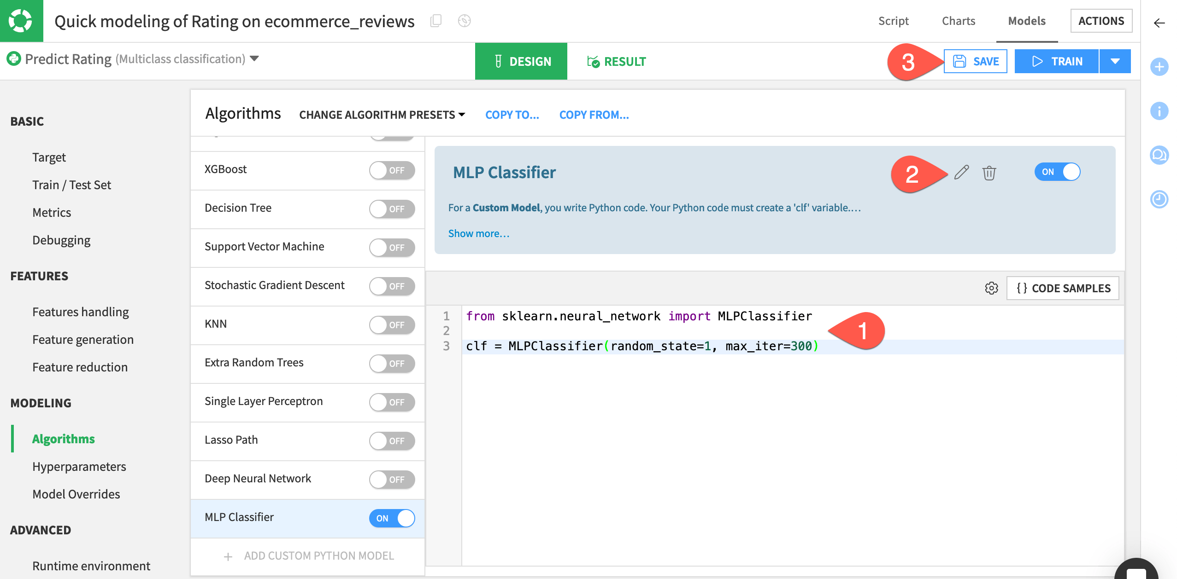Edit the MLP Classifier with the pencil icon
Screen dimensions: 1177x579
tap(961, 174)
